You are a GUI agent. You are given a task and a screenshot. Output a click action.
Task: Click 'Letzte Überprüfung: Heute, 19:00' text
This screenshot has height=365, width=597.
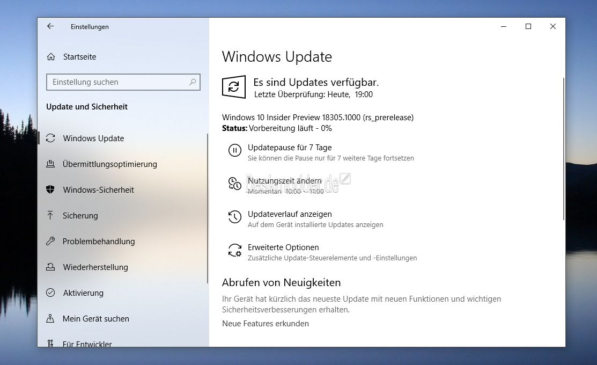pyautogui.click(x=313, y=94)
